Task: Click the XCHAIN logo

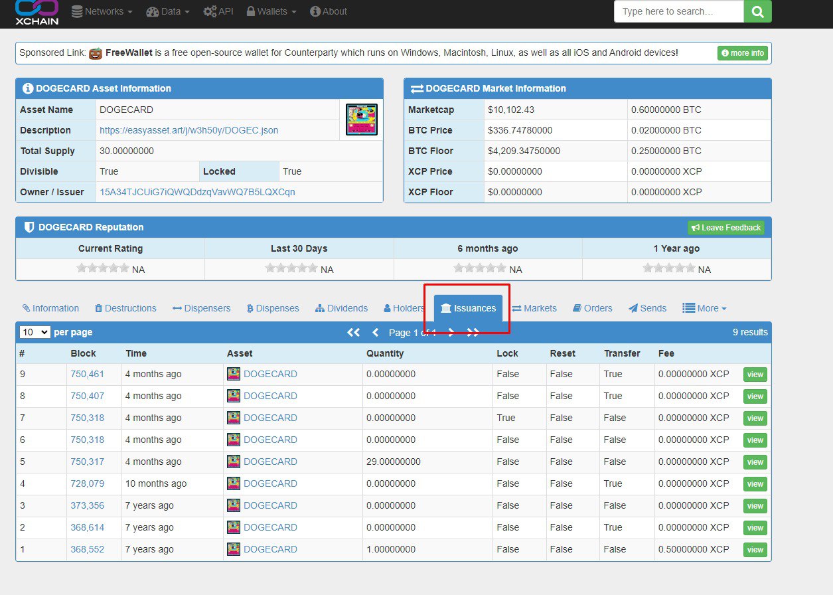Action: pos(37,12)
